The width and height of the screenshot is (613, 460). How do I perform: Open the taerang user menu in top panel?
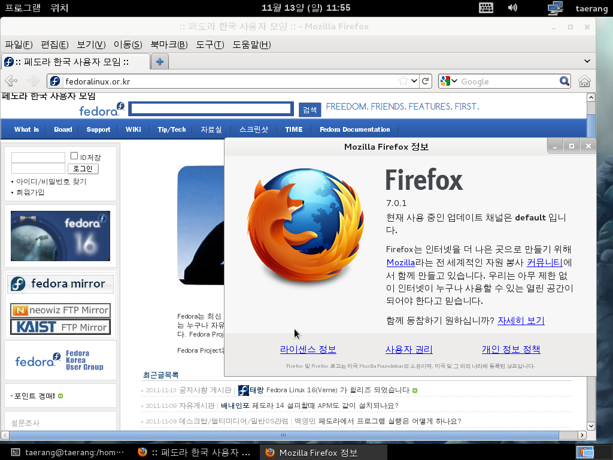591,8
